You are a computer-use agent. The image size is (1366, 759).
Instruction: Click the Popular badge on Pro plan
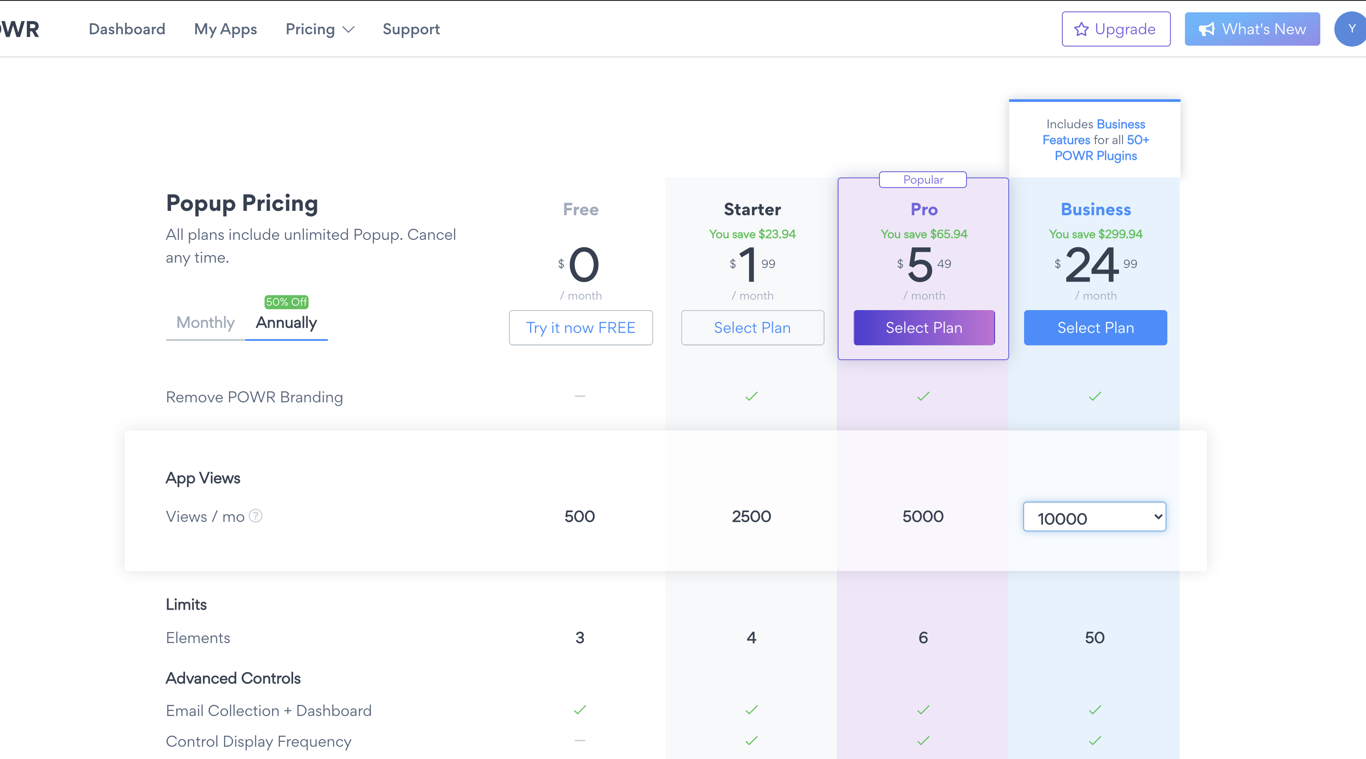click(x=923, y=180)
